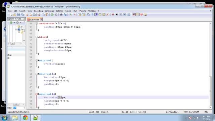Click the Close document toolbar icon
Image resolution: width=215 pixels, height=121 pixels.
pyautogui.click(x=27, y=14)
